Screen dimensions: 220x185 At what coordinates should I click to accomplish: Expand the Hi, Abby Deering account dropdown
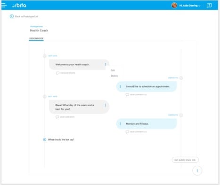tap(190, 6)
